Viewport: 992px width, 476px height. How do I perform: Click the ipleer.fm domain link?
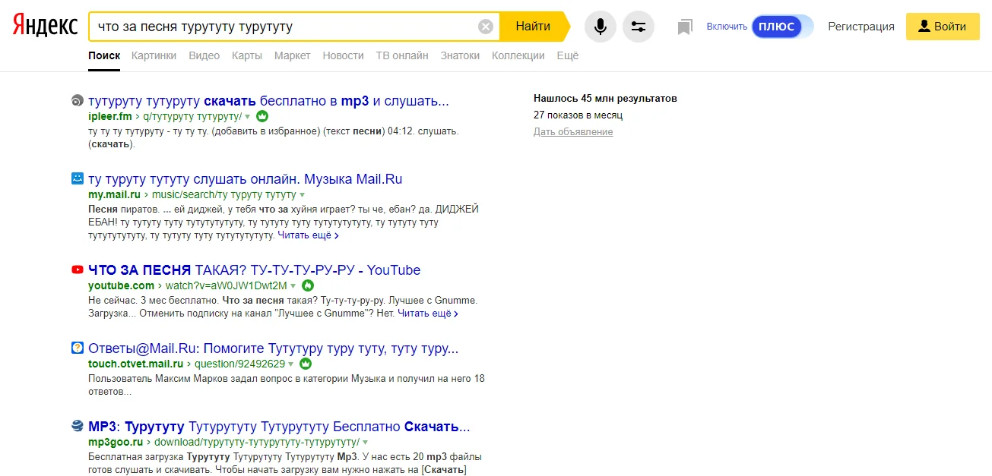pos(110,117)
